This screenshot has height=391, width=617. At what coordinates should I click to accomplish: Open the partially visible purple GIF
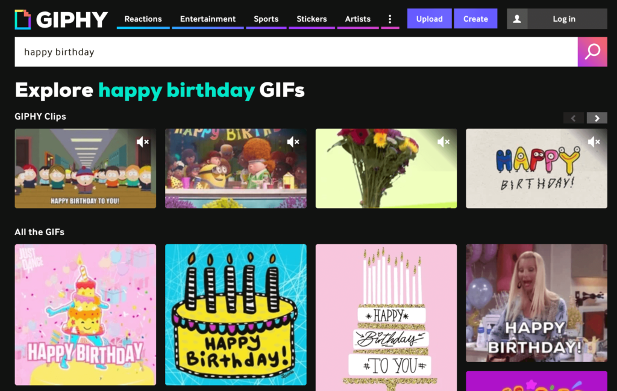tap(536, 381)
